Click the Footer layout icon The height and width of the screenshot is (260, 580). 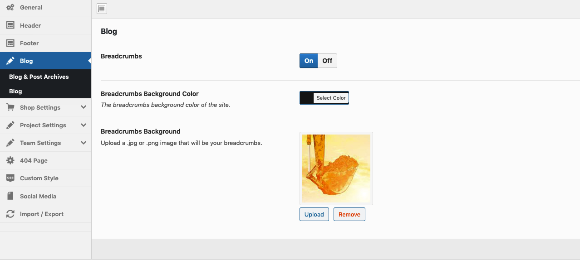coord(10,43)
